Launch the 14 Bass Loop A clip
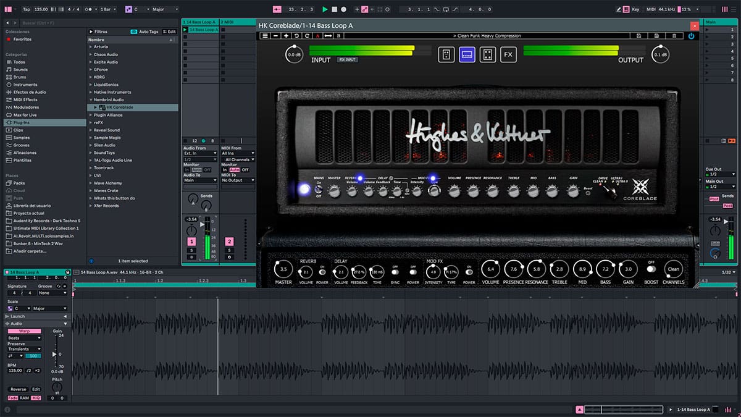Screen dimensions: 741x417 (x=186, y=30)
